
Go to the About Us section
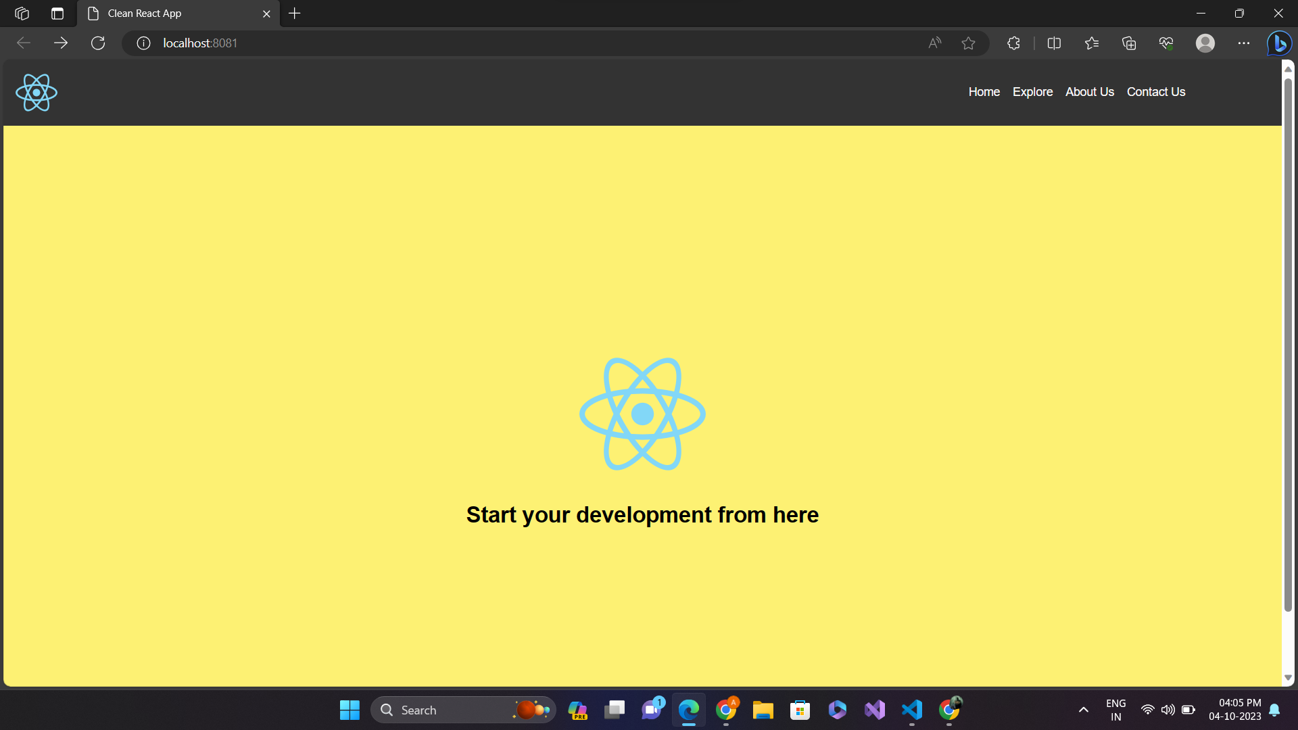tap(1089, 92)
